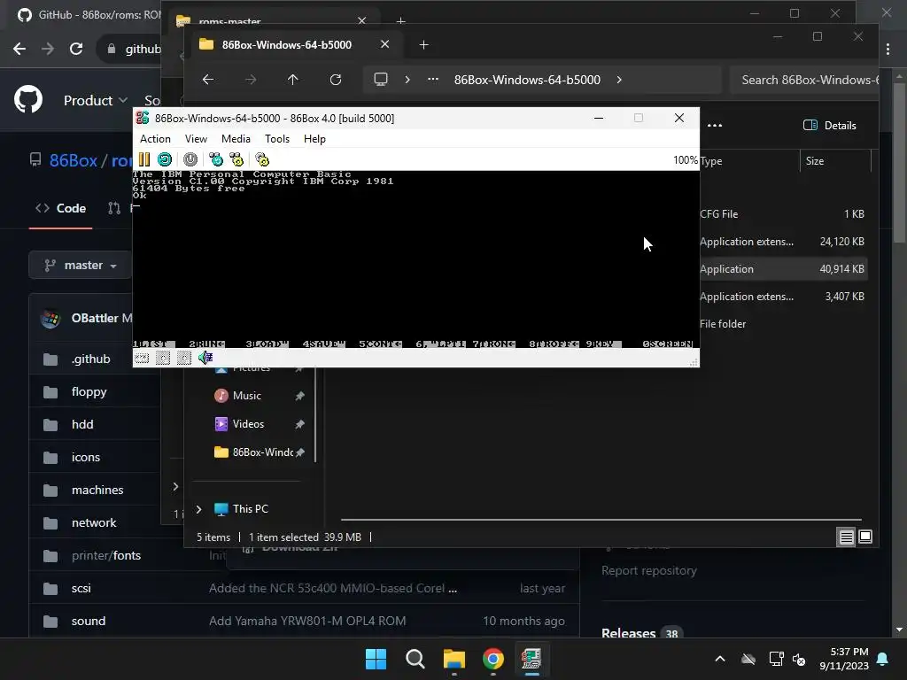
Task: Open the View menu in 86Box
Action: [196, 139]
